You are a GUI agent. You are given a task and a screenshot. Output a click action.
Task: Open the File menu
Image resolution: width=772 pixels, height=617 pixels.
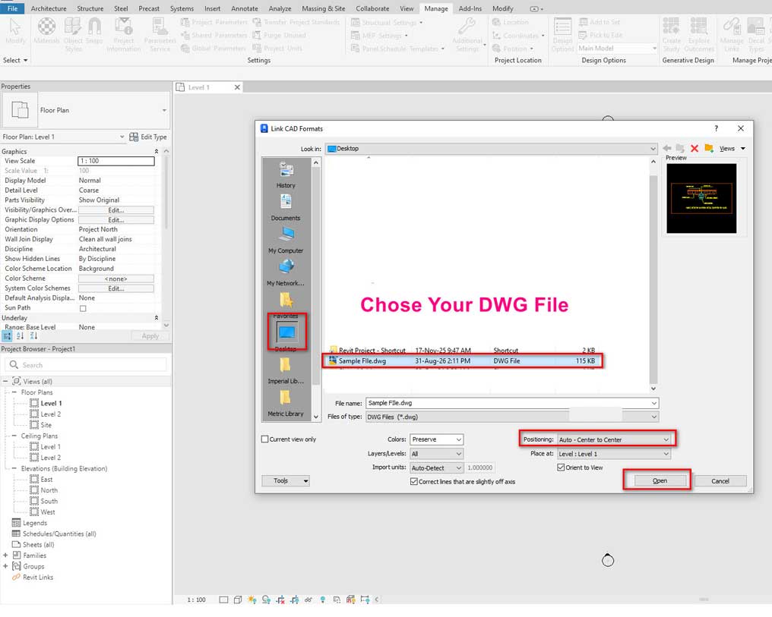point(12,8)
